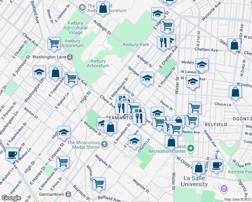Click the shopping bag marker near Musgrave St

click(x=110, y=127)
